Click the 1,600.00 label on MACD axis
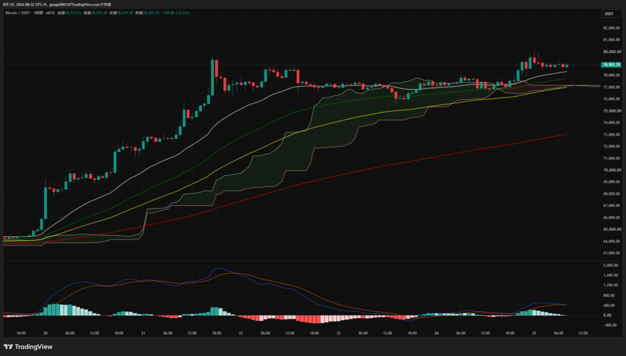The width and height of the screenshot is (626, 356). (611, 275)
